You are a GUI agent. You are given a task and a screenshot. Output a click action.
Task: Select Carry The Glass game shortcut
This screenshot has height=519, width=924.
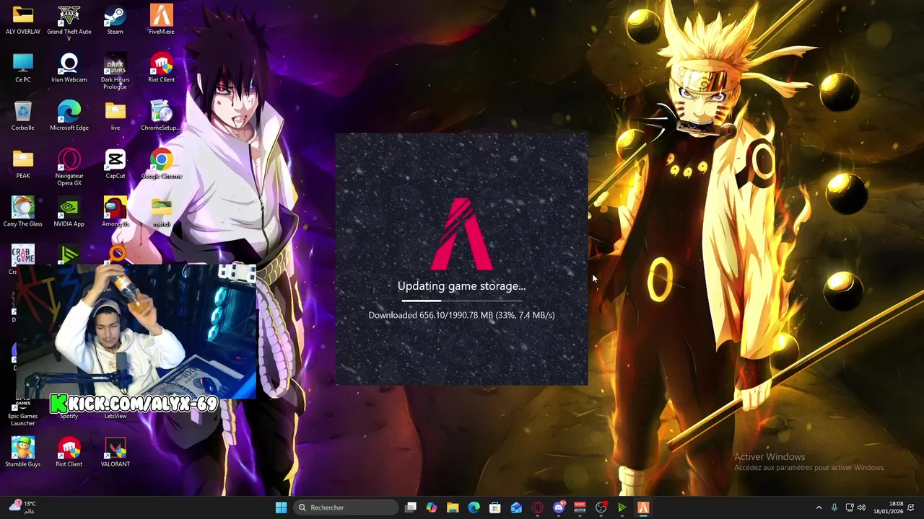pyautogui.click(x=23, y=211)
